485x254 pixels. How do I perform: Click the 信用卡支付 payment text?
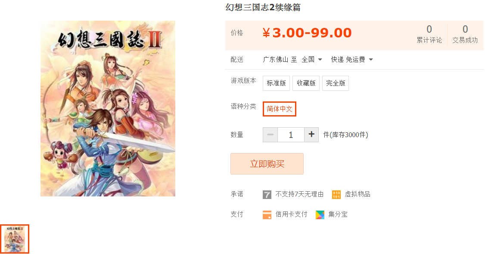pyautogui.click(x=291, y=214)
